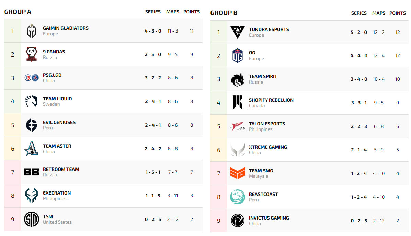Click Group A's POINTS column header
This screenshot has width=411, height=236.
coord(192,12)
